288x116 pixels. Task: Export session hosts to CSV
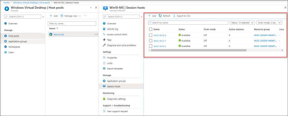click(x=182, y=16)
